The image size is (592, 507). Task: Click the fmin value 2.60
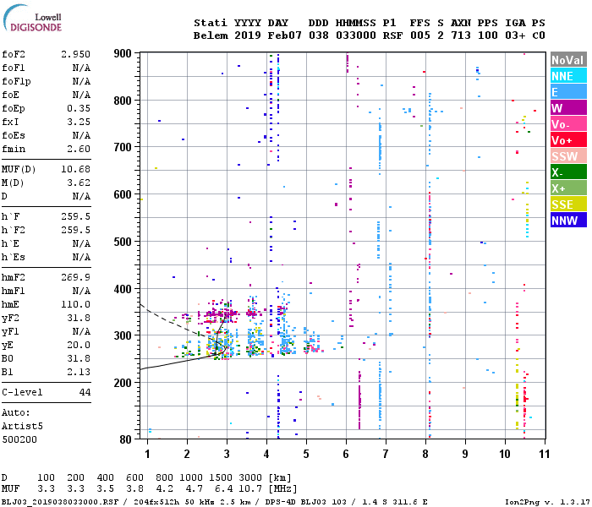(79, 149)
